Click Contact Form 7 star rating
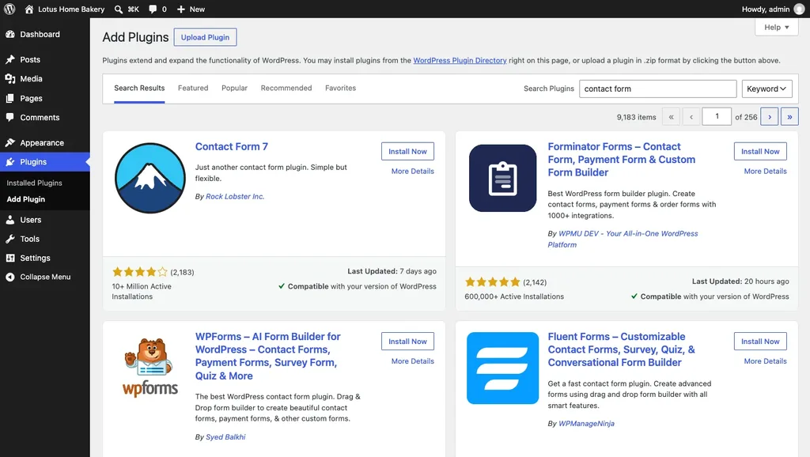Viewport: 810px width, 457px height. [140, 272]
